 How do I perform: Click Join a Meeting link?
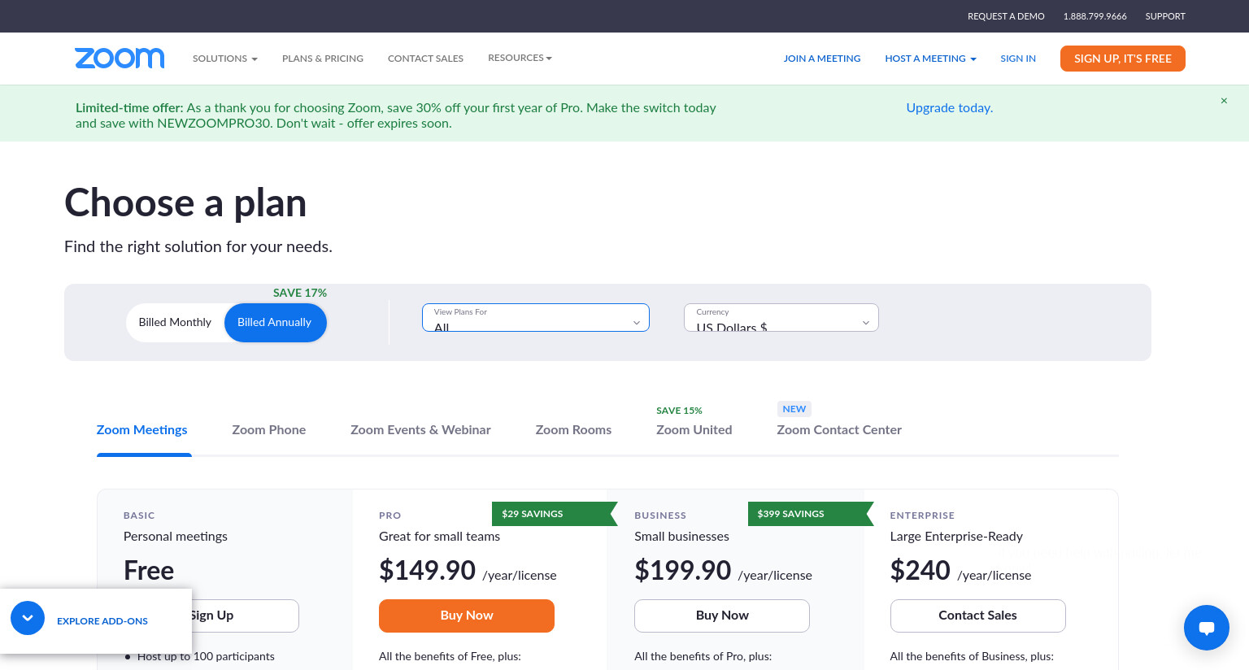[x=822, y=59]
